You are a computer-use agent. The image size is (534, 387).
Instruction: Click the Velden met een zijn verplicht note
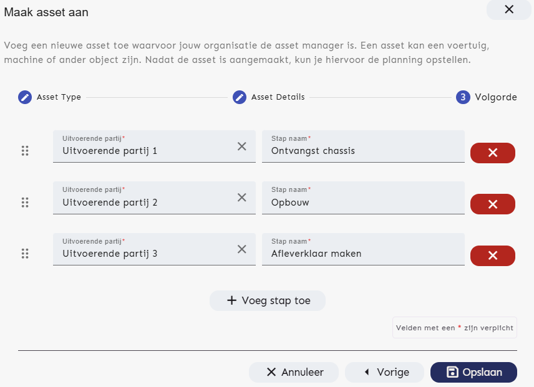(x=454, y=327)
